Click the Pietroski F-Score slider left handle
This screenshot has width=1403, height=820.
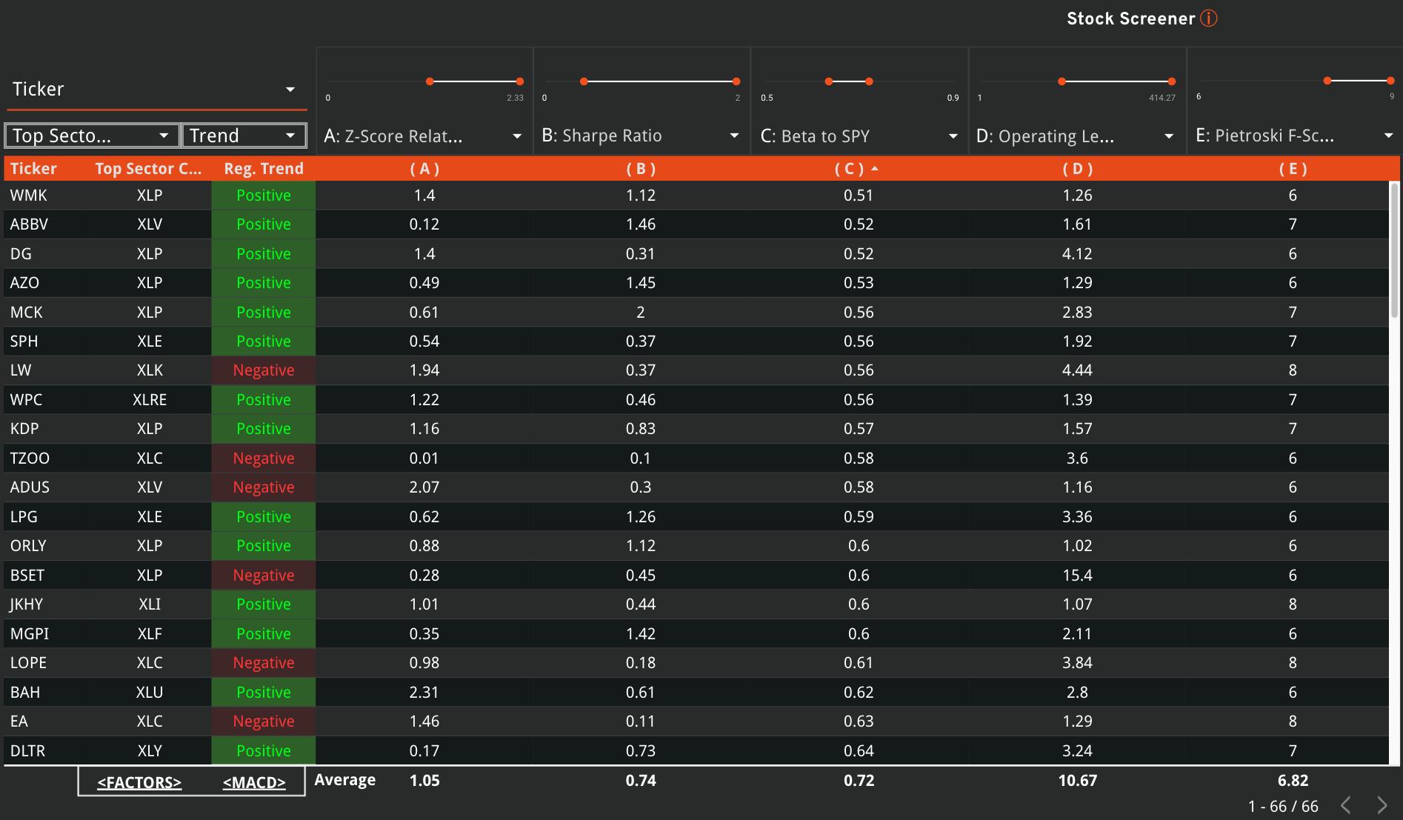[1327, 81]
